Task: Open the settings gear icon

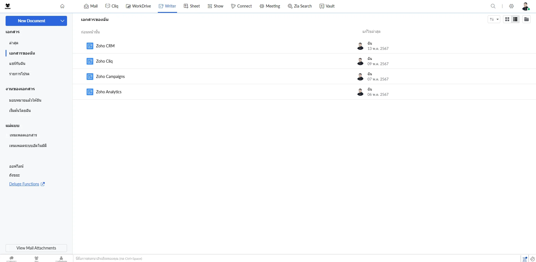Action: tap(511, 6)
